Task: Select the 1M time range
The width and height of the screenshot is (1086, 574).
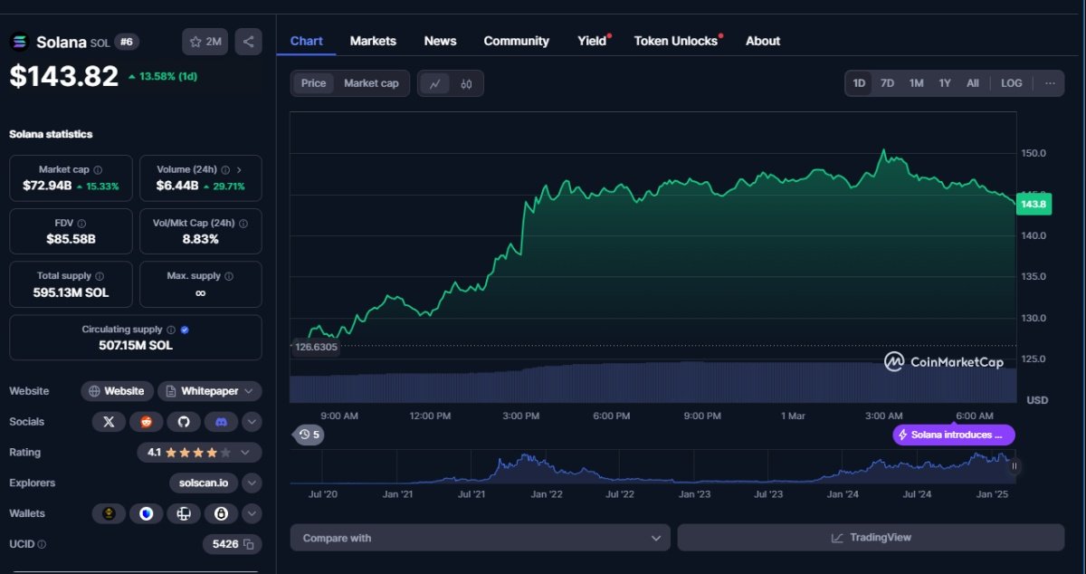Action: [x=917, y=83]
